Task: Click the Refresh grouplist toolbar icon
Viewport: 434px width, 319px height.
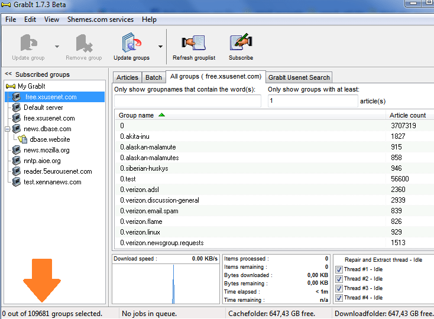Action: [x=194, y=43]
